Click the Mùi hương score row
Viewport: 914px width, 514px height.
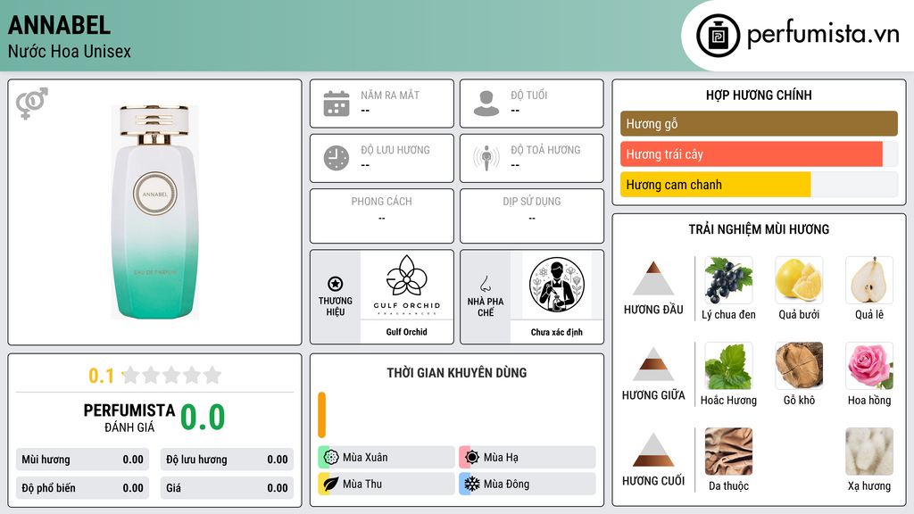coord(82,460)
